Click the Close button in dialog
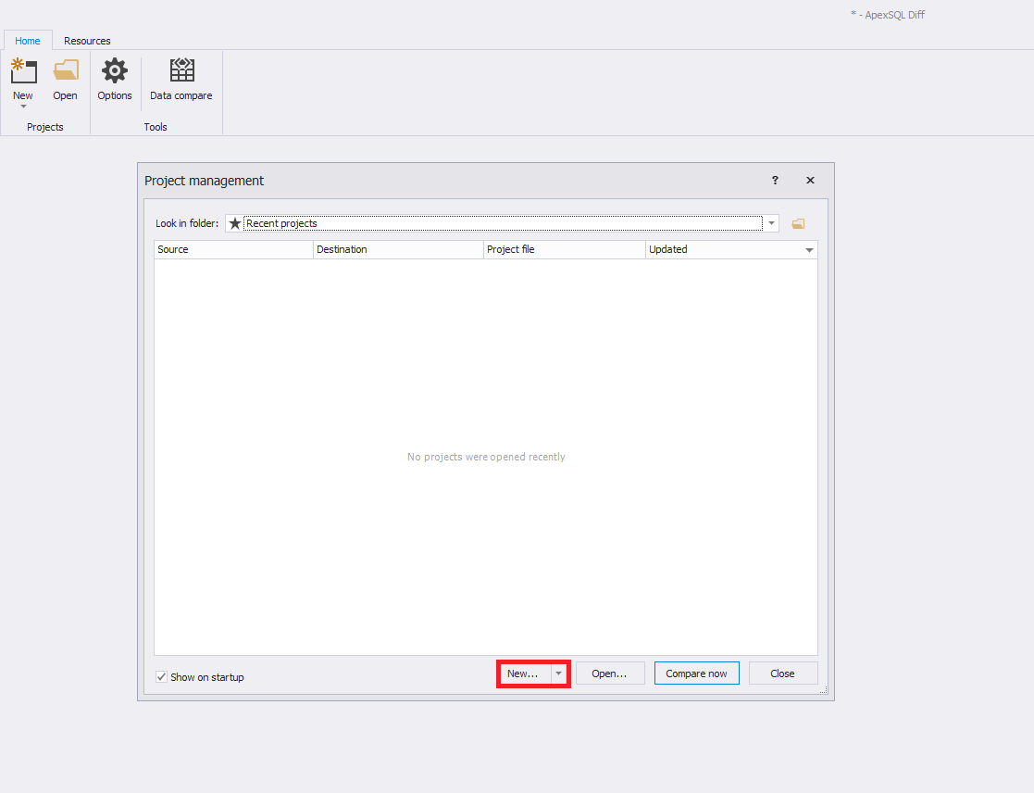The image size is (1034, 793). click(x=783, y=673)
